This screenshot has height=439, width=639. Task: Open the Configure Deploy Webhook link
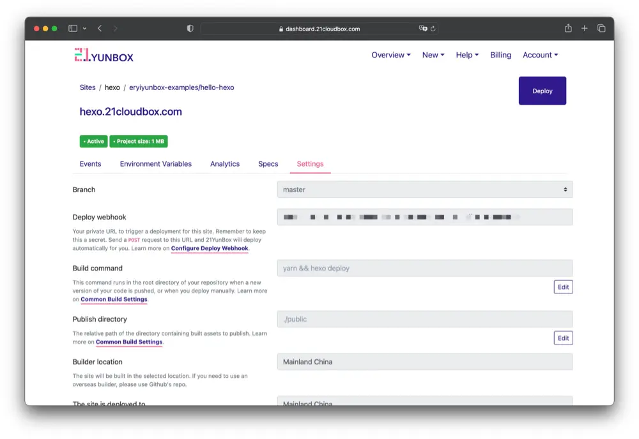[x=209, y=248]
